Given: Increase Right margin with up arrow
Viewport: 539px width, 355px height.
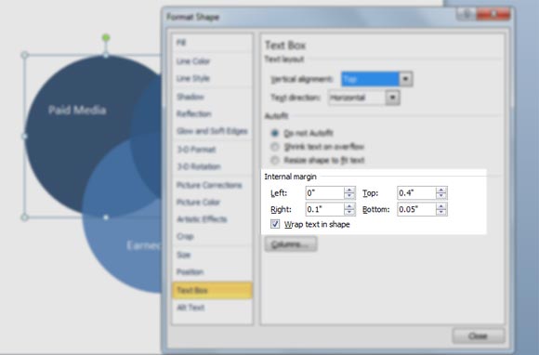Looking at the screenshot, I should [x=349, y=206].
